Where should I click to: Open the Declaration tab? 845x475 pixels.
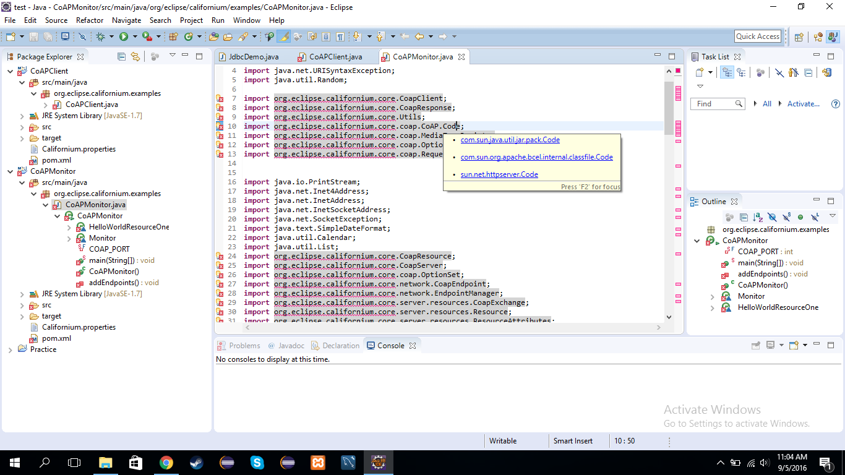click(x=335, y=346)
